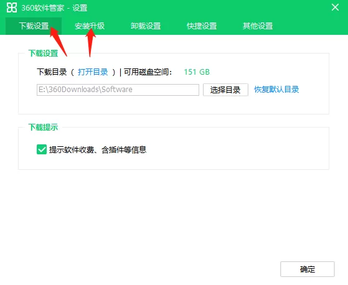This screenshot has width=348, height=285.
Task: Click the 151 GB free space value
Action: (197, 72)
